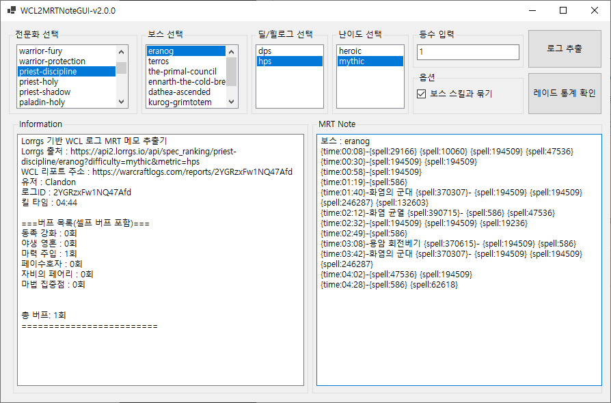The height and width of the screenshot is (403, 611).
Task: Click the WCL 리포트 주소 line in Information
Action: click(157, 171)
